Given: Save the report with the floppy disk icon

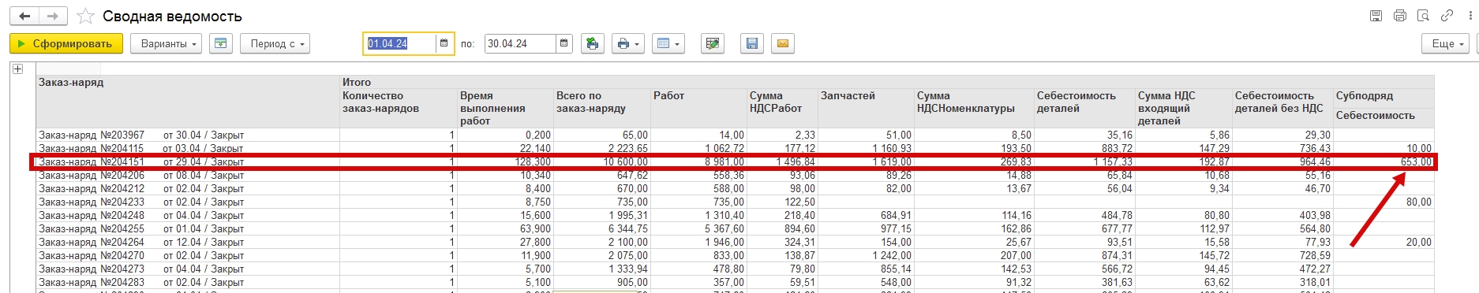Looking at the screenshot, I should (752, 43).
